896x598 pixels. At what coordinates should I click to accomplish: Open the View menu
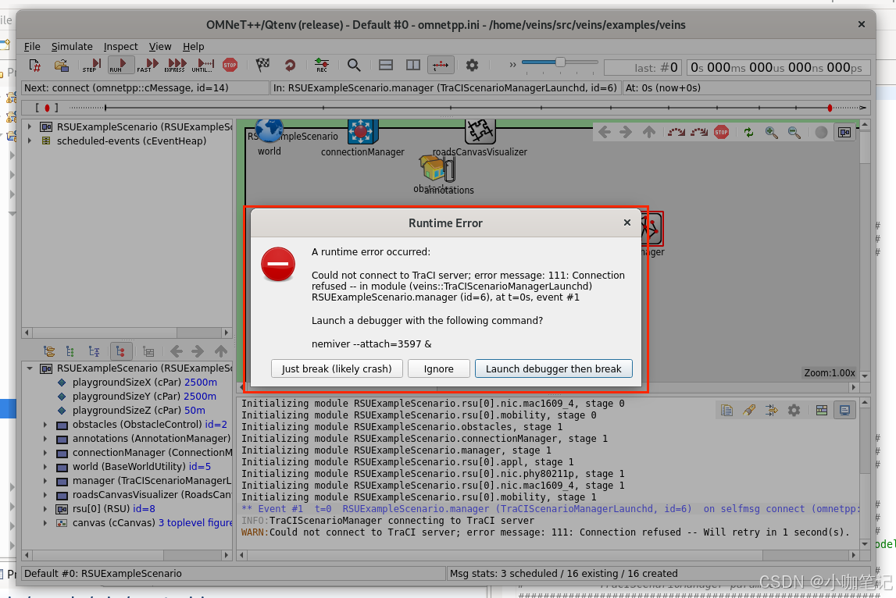(160, 46)
